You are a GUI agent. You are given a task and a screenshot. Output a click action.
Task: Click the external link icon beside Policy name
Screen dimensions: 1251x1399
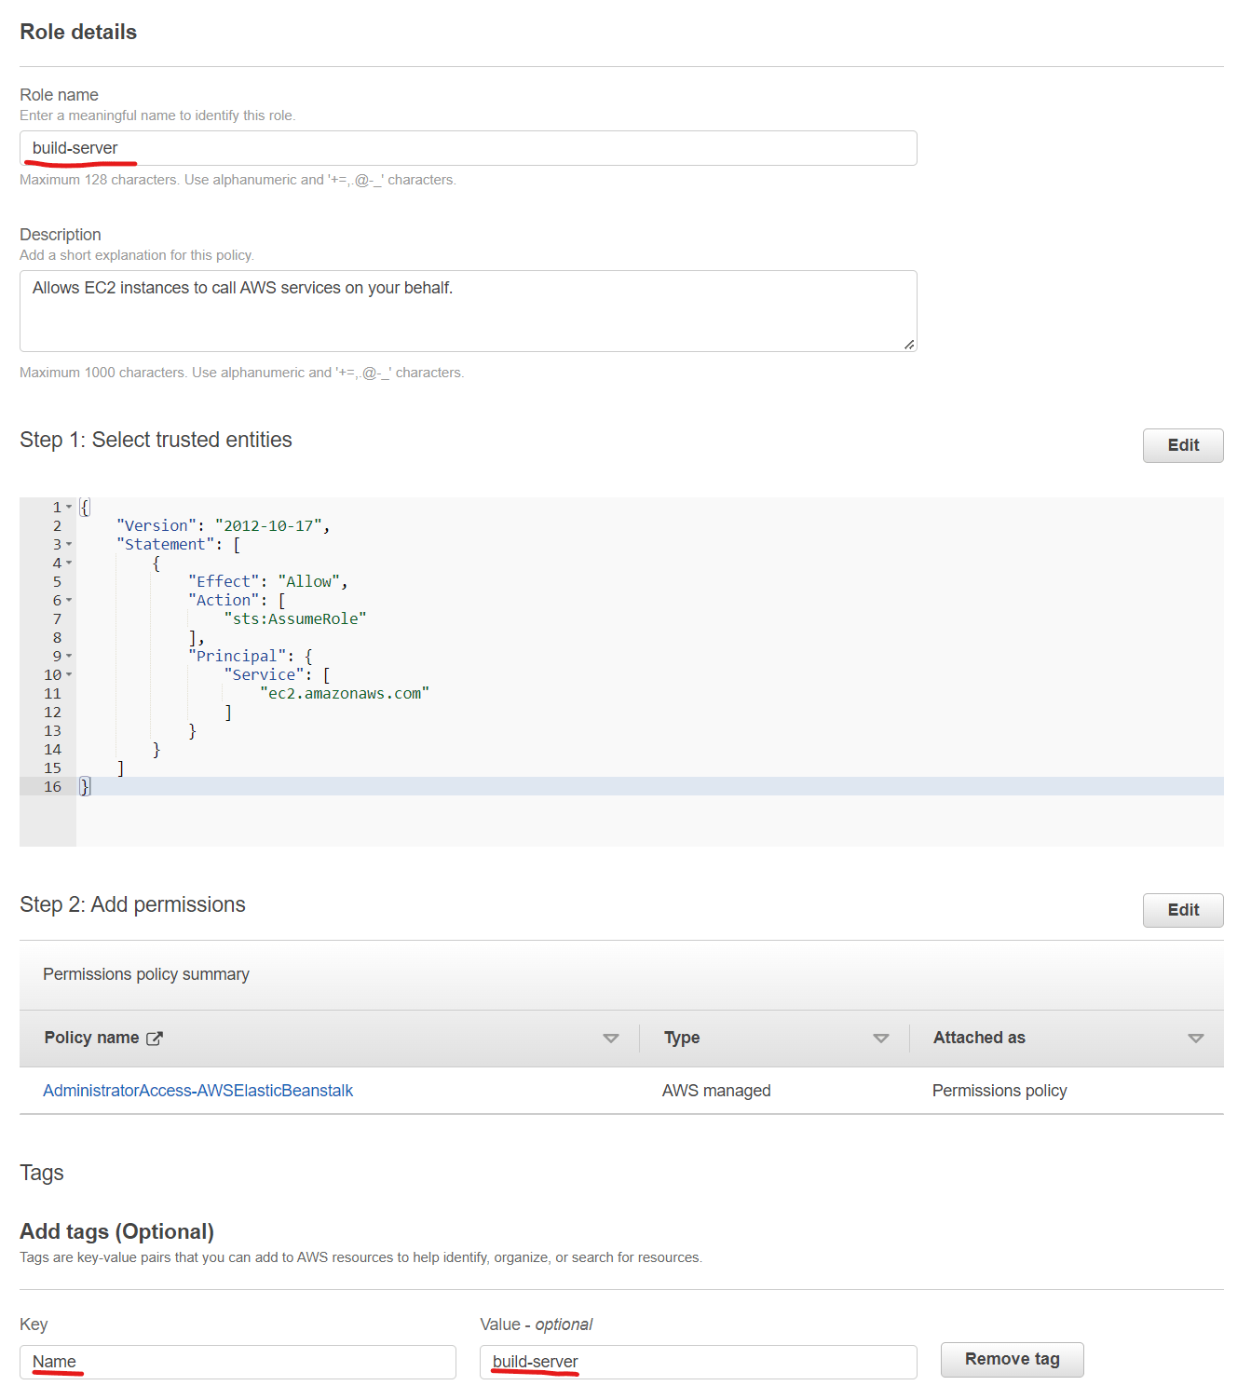coord(156,1037)
